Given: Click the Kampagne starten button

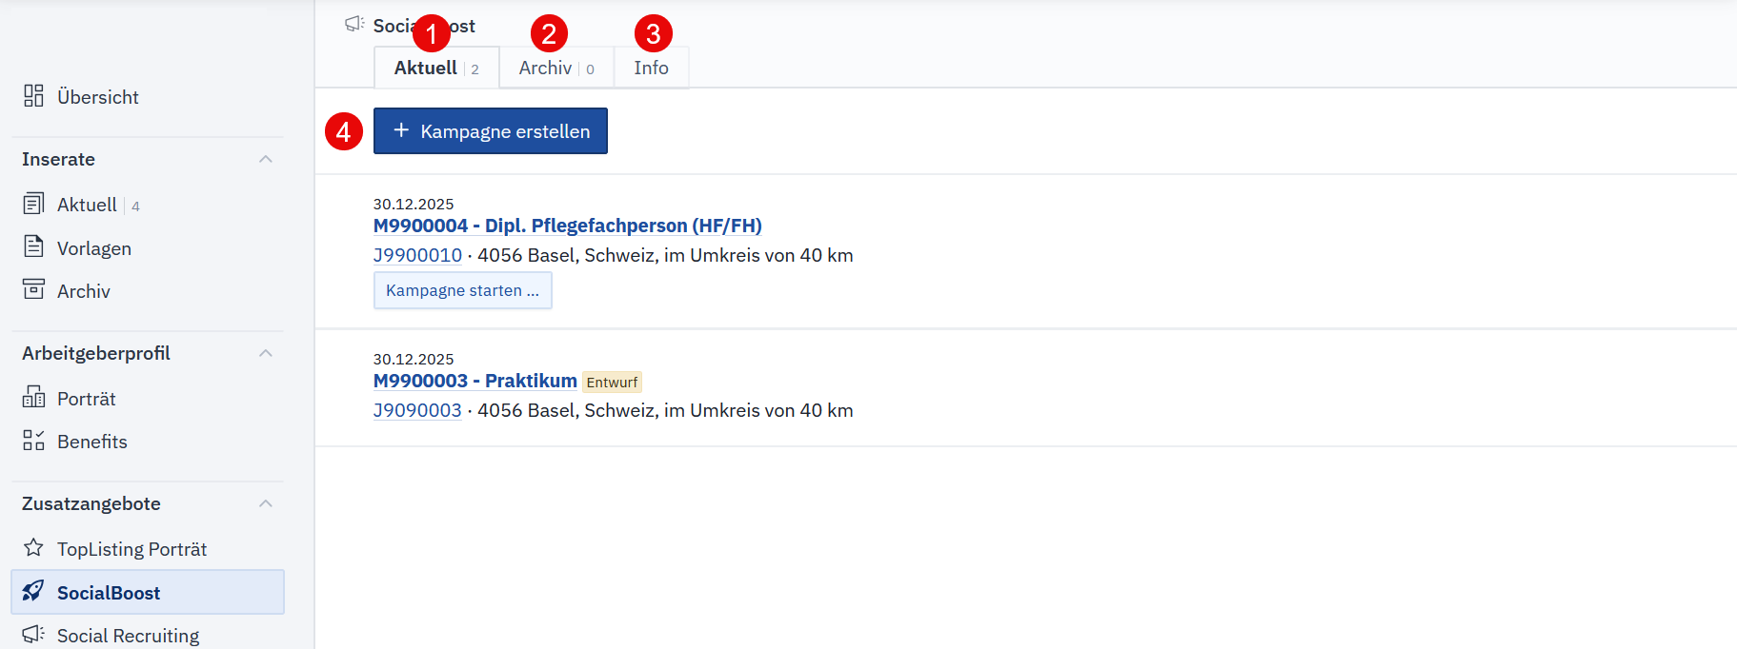Looking at the screenshot, I should [x=462, y=290].
